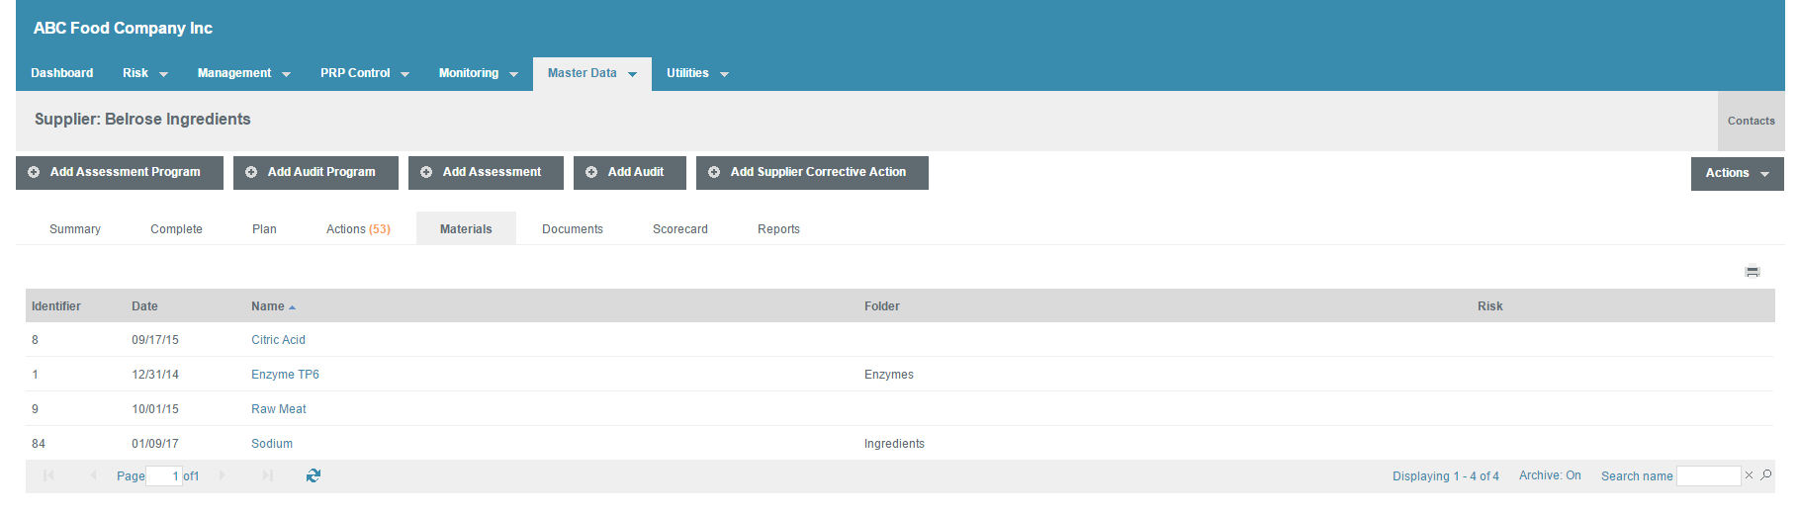Open the Actions (53) tab
The width and height of the screenshot is (1799, 515).
point(358,229)
